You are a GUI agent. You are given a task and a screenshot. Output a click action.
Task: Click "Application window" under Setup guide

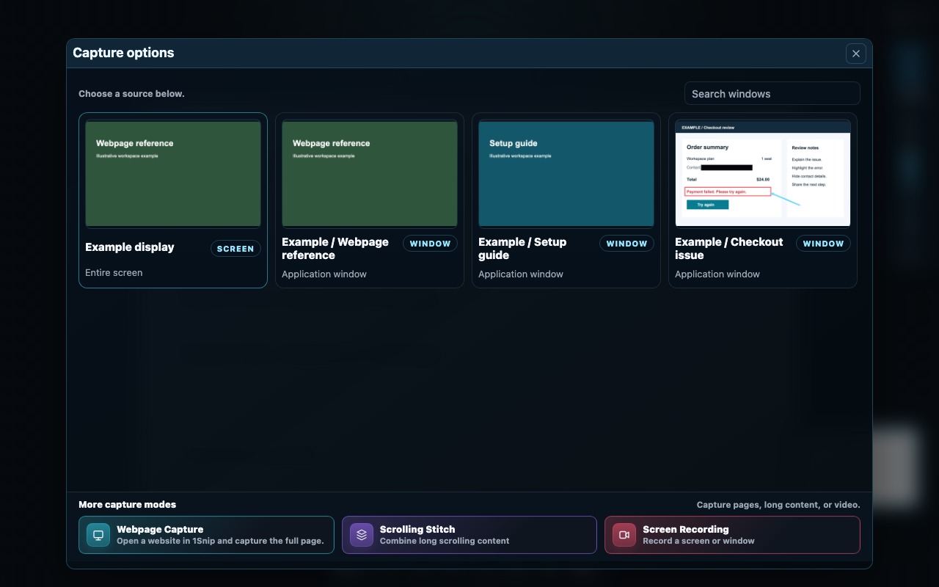(521, 274)
